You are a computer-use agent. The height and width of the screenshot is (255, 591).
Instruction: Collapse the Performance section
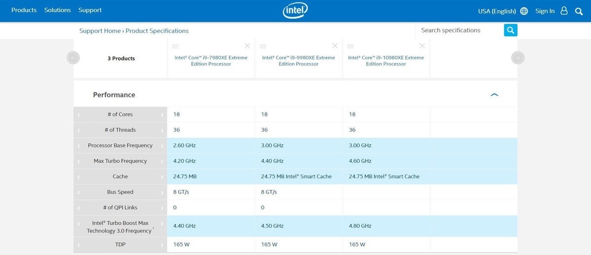[494, 95]
